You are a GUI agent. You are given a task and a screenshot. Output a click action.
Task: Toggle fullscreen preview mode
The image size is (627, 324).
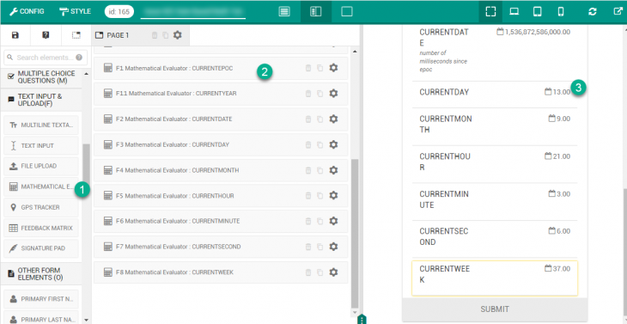[x=490, y=11]
